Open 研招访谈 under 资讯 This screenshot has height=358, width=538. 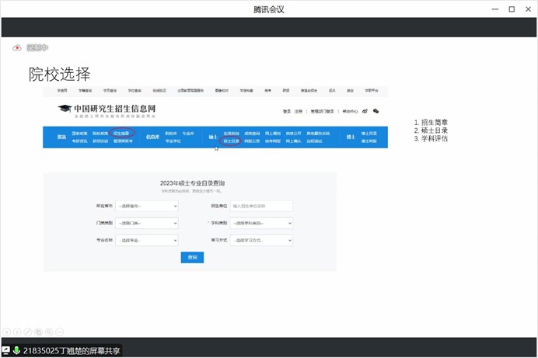tap(100, 141)
